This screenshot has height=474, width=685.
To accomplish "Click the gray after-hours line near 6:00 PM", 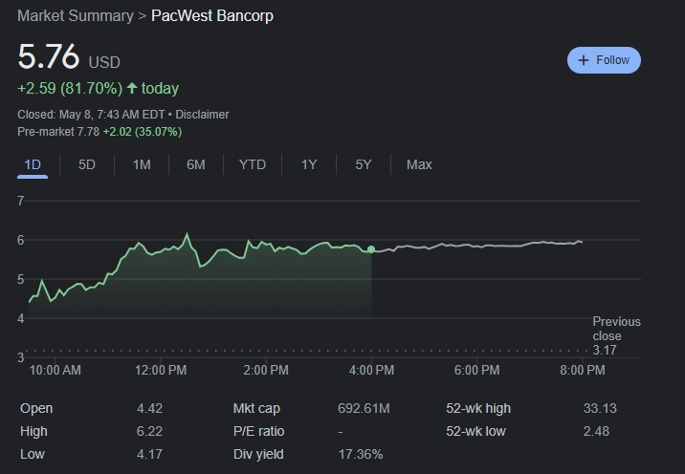I will 476,247.
